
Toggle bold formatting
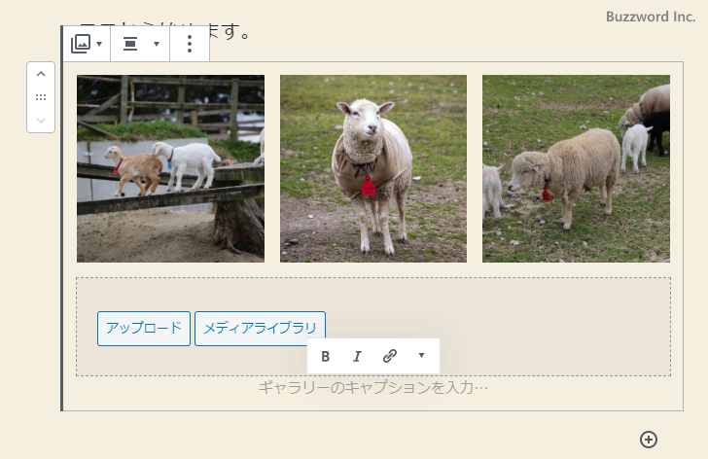[x=326, y=356]
